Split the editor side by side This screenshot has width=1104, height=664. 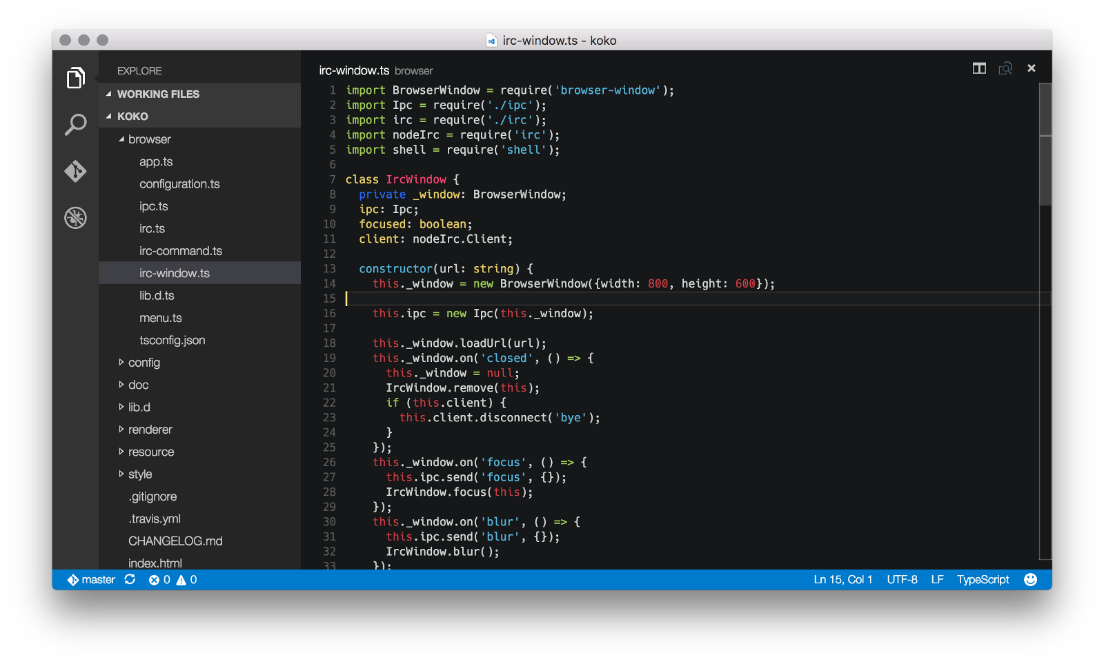pos(979,68)
